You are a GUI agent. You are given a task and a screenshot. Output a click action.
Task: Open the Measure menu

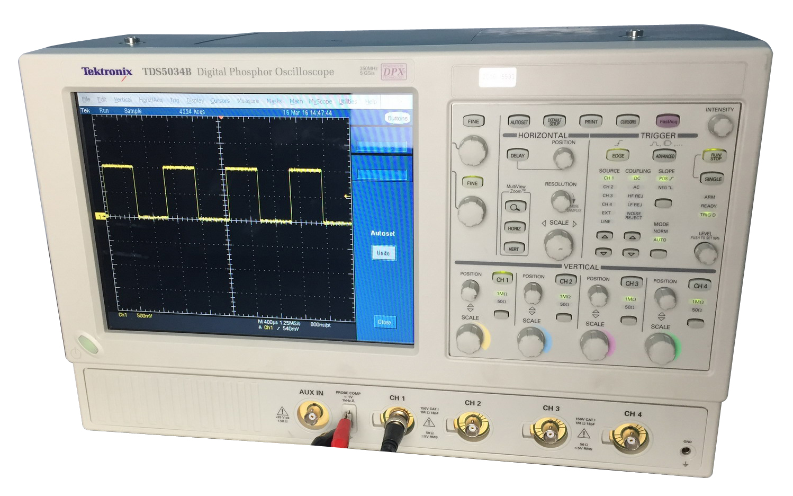pyautogui.click(x=248, y=101)
